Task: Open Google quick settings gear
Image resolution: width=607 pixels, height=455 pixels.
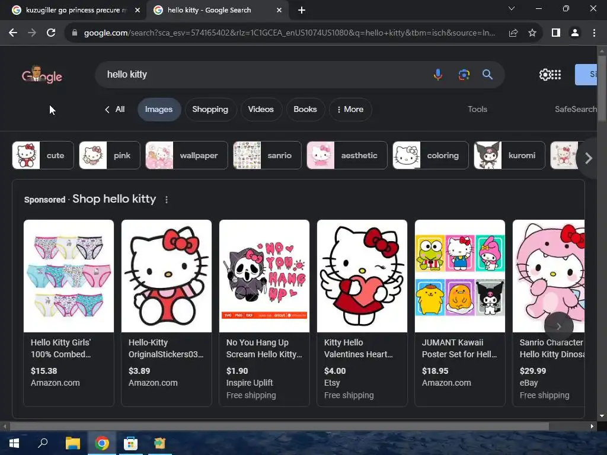Action: pyautogui.click(x=545, y=75)
